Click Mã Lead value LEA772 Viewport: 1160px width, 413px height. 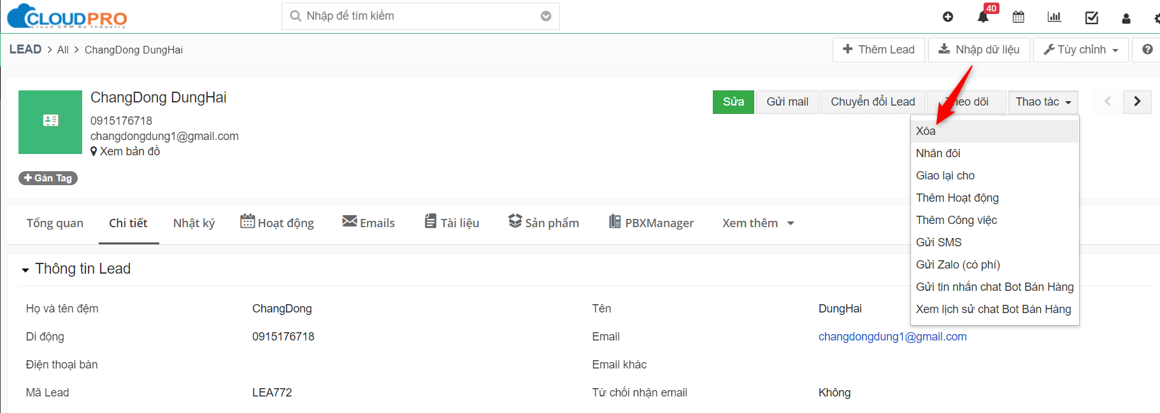272,393
